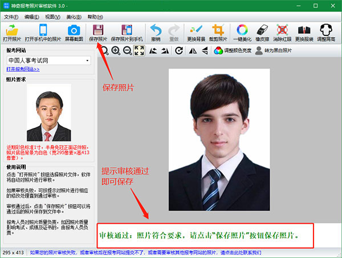Open 调整颜色亮度 color brightness adjustment

pyautogui.click(x=231, y=51)
